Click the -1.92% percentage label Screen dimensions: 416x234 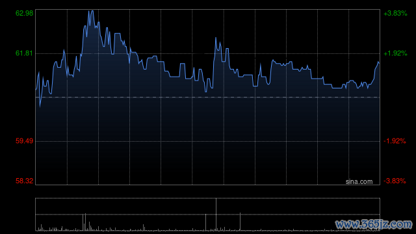click(395, 141)
